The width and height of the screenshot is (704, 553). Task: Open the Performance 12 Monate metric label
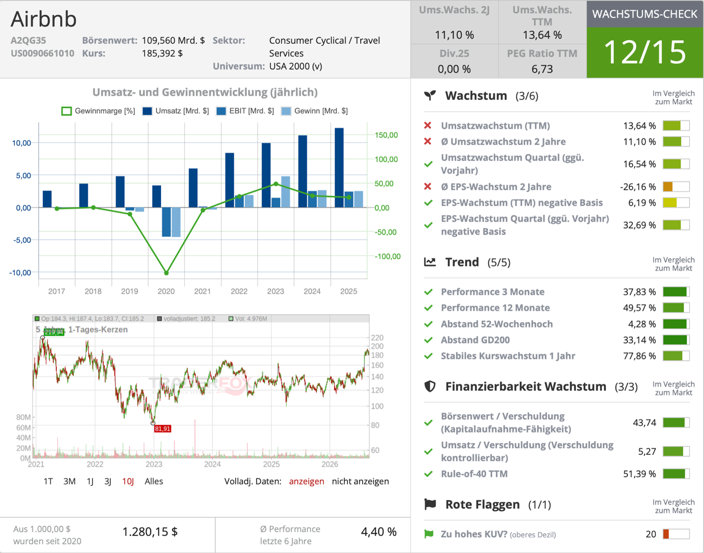point(495,308)
